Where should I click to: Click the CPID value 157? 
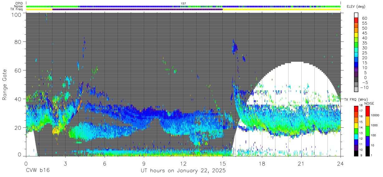pos(183,3)
